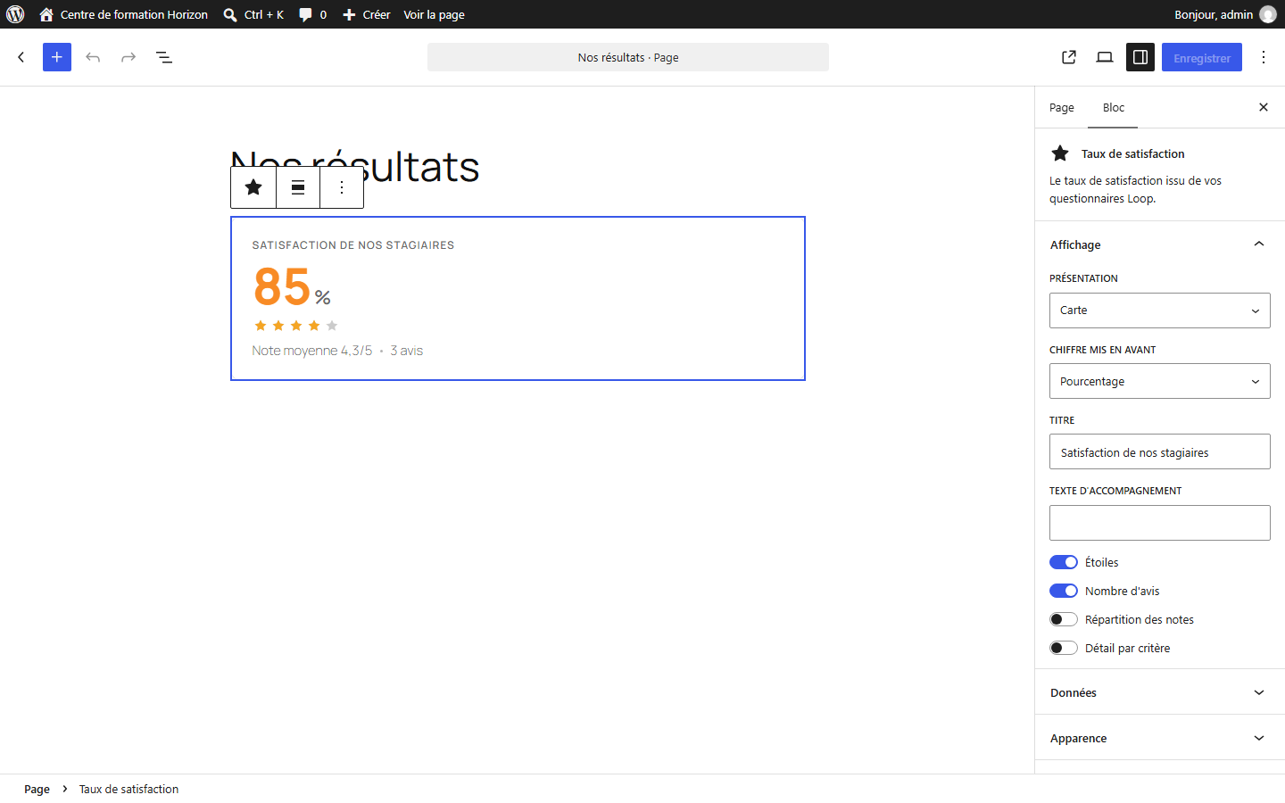Click the Nos résultats · Page title bar
The image size is (1285, 803).
[628, 57]
